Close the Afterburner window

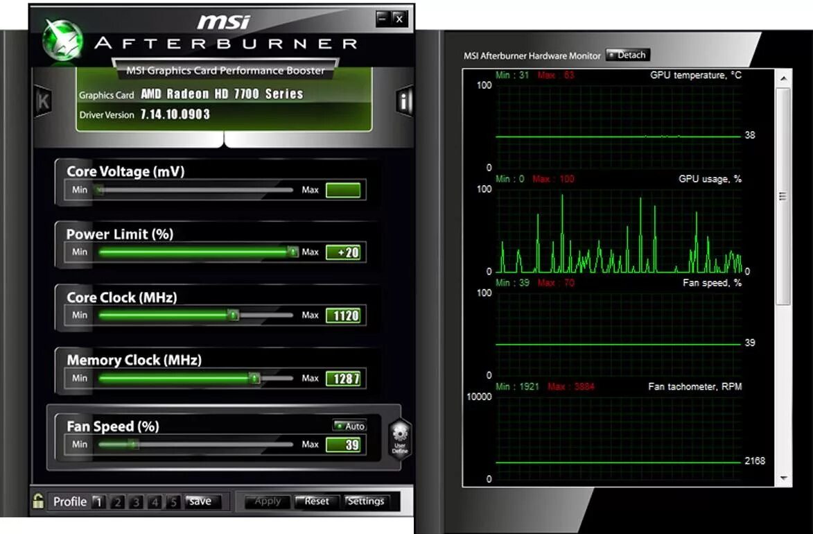(399, 19)
